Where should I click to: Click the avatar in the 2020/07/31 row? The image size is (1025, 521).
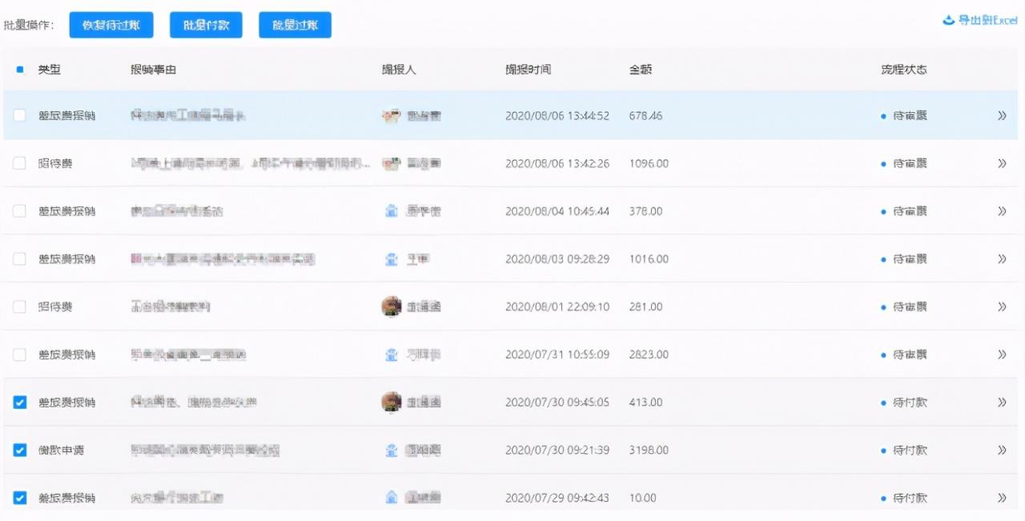pyautogui.click(x=392, y=355)
